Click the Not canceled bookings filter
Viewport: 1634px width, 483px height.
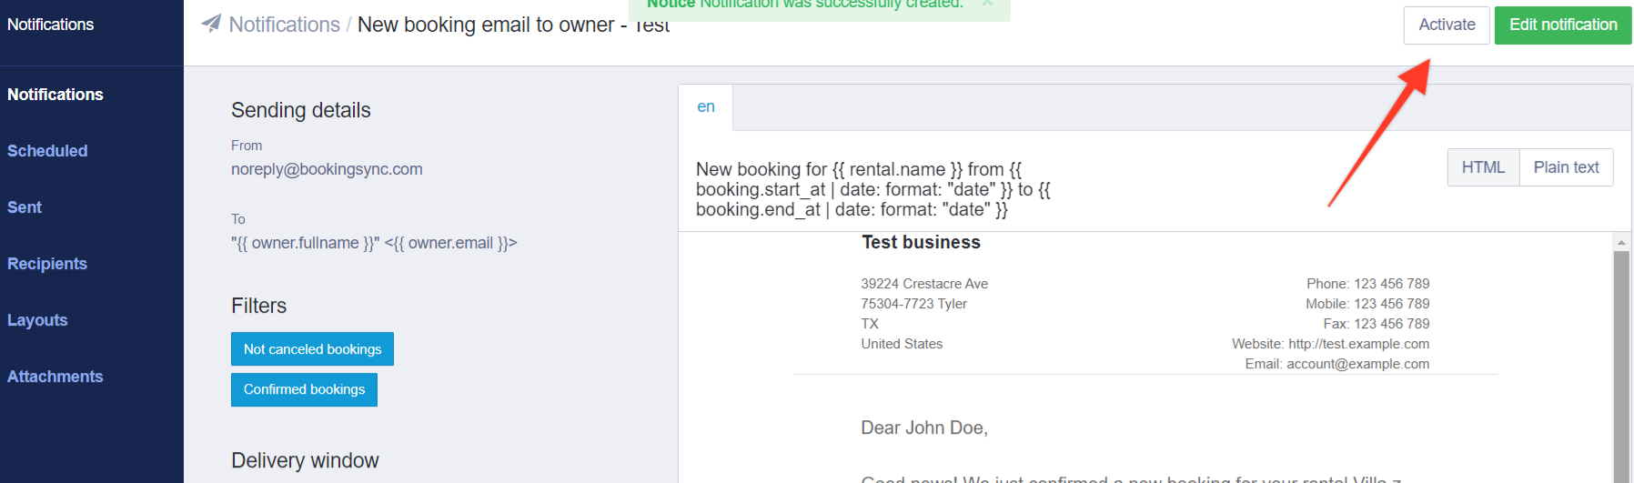point(312,349)
